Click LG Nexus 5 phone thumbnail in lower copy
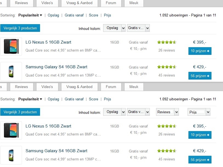Image resolution: width=223 pixels, height=167 pixels. coord(11,130)
